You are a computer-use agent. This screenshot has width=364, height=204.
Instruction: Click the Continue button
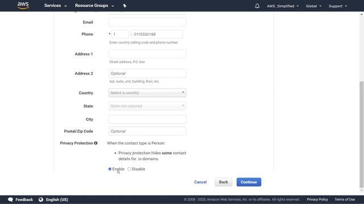(x=249, y=182)
